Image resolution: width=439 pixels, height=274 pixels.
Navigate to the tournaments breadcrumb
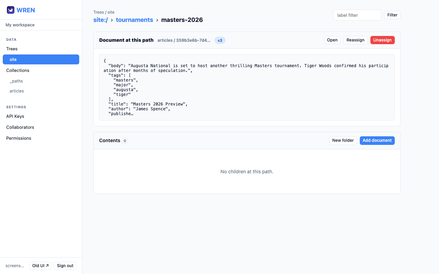(134, 20)
